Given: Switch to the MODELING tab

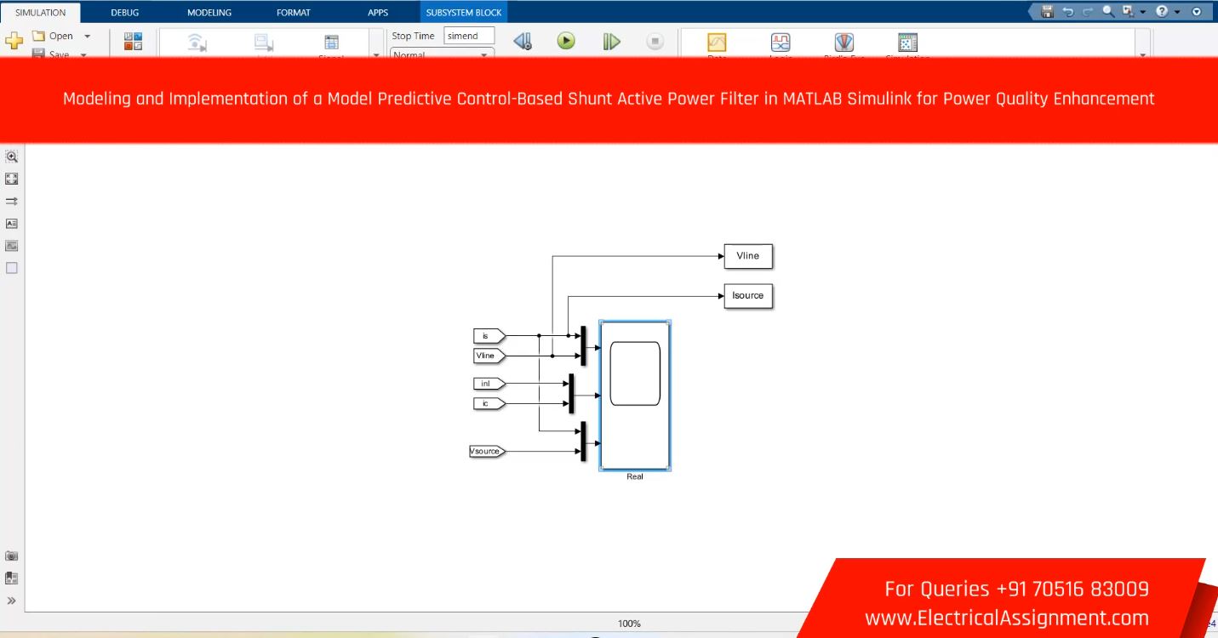Looking at the screenshot, I should click(x=209, y=13).
